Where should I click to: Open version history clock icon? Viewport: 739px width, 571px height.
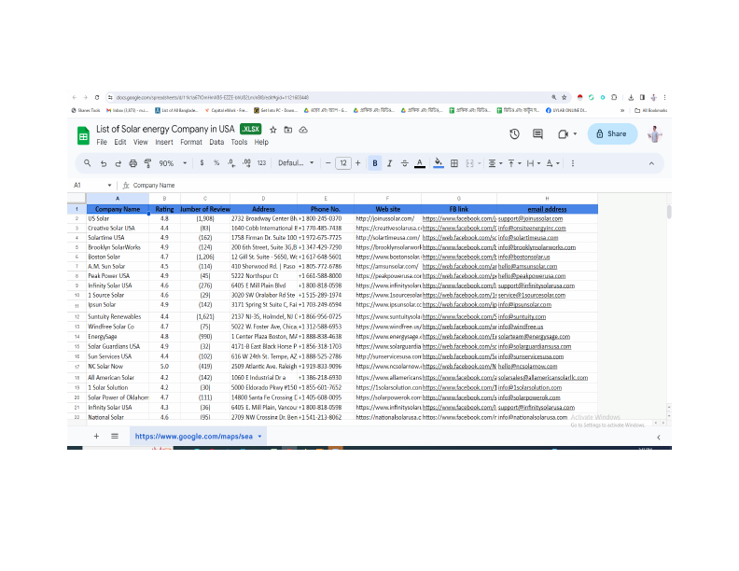pos(514,133)
